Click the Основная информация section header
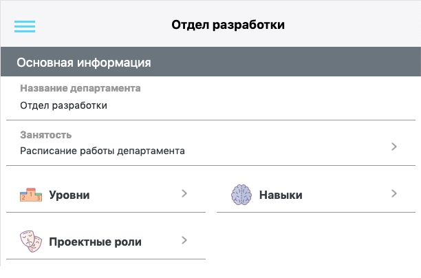Screen dimensions: 421x278 click(x=84, y=63)
